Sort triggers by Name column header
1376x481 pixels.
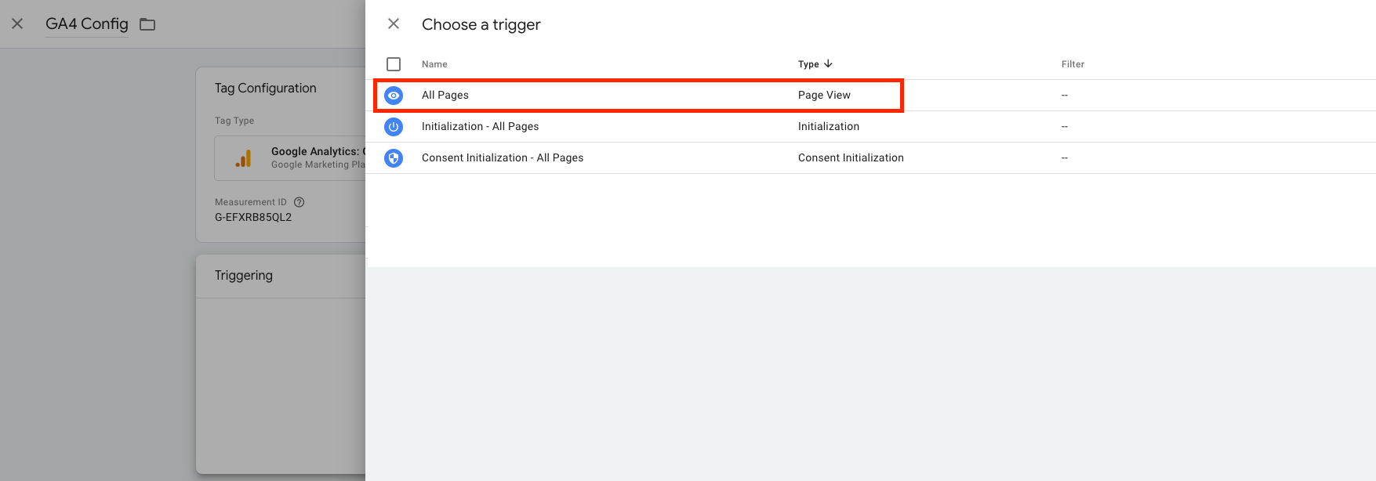tap(434, 64)
